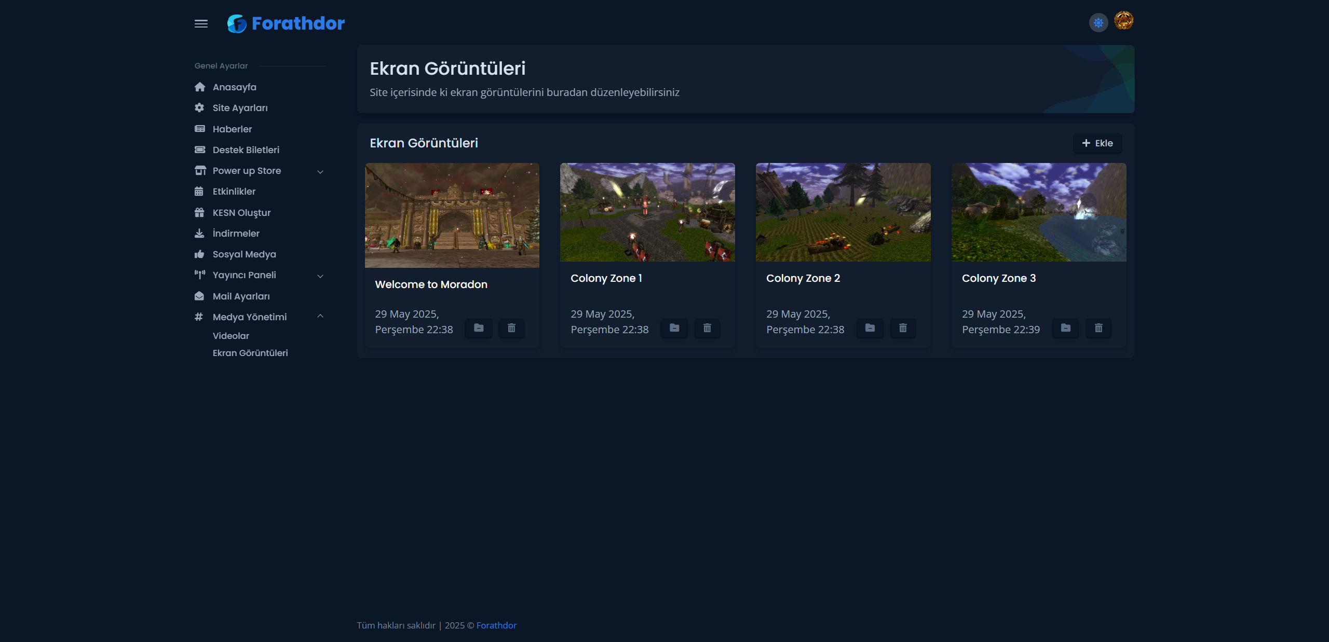Expand the Power up Store chevron
1329x642 pixels.
(320, 171)
